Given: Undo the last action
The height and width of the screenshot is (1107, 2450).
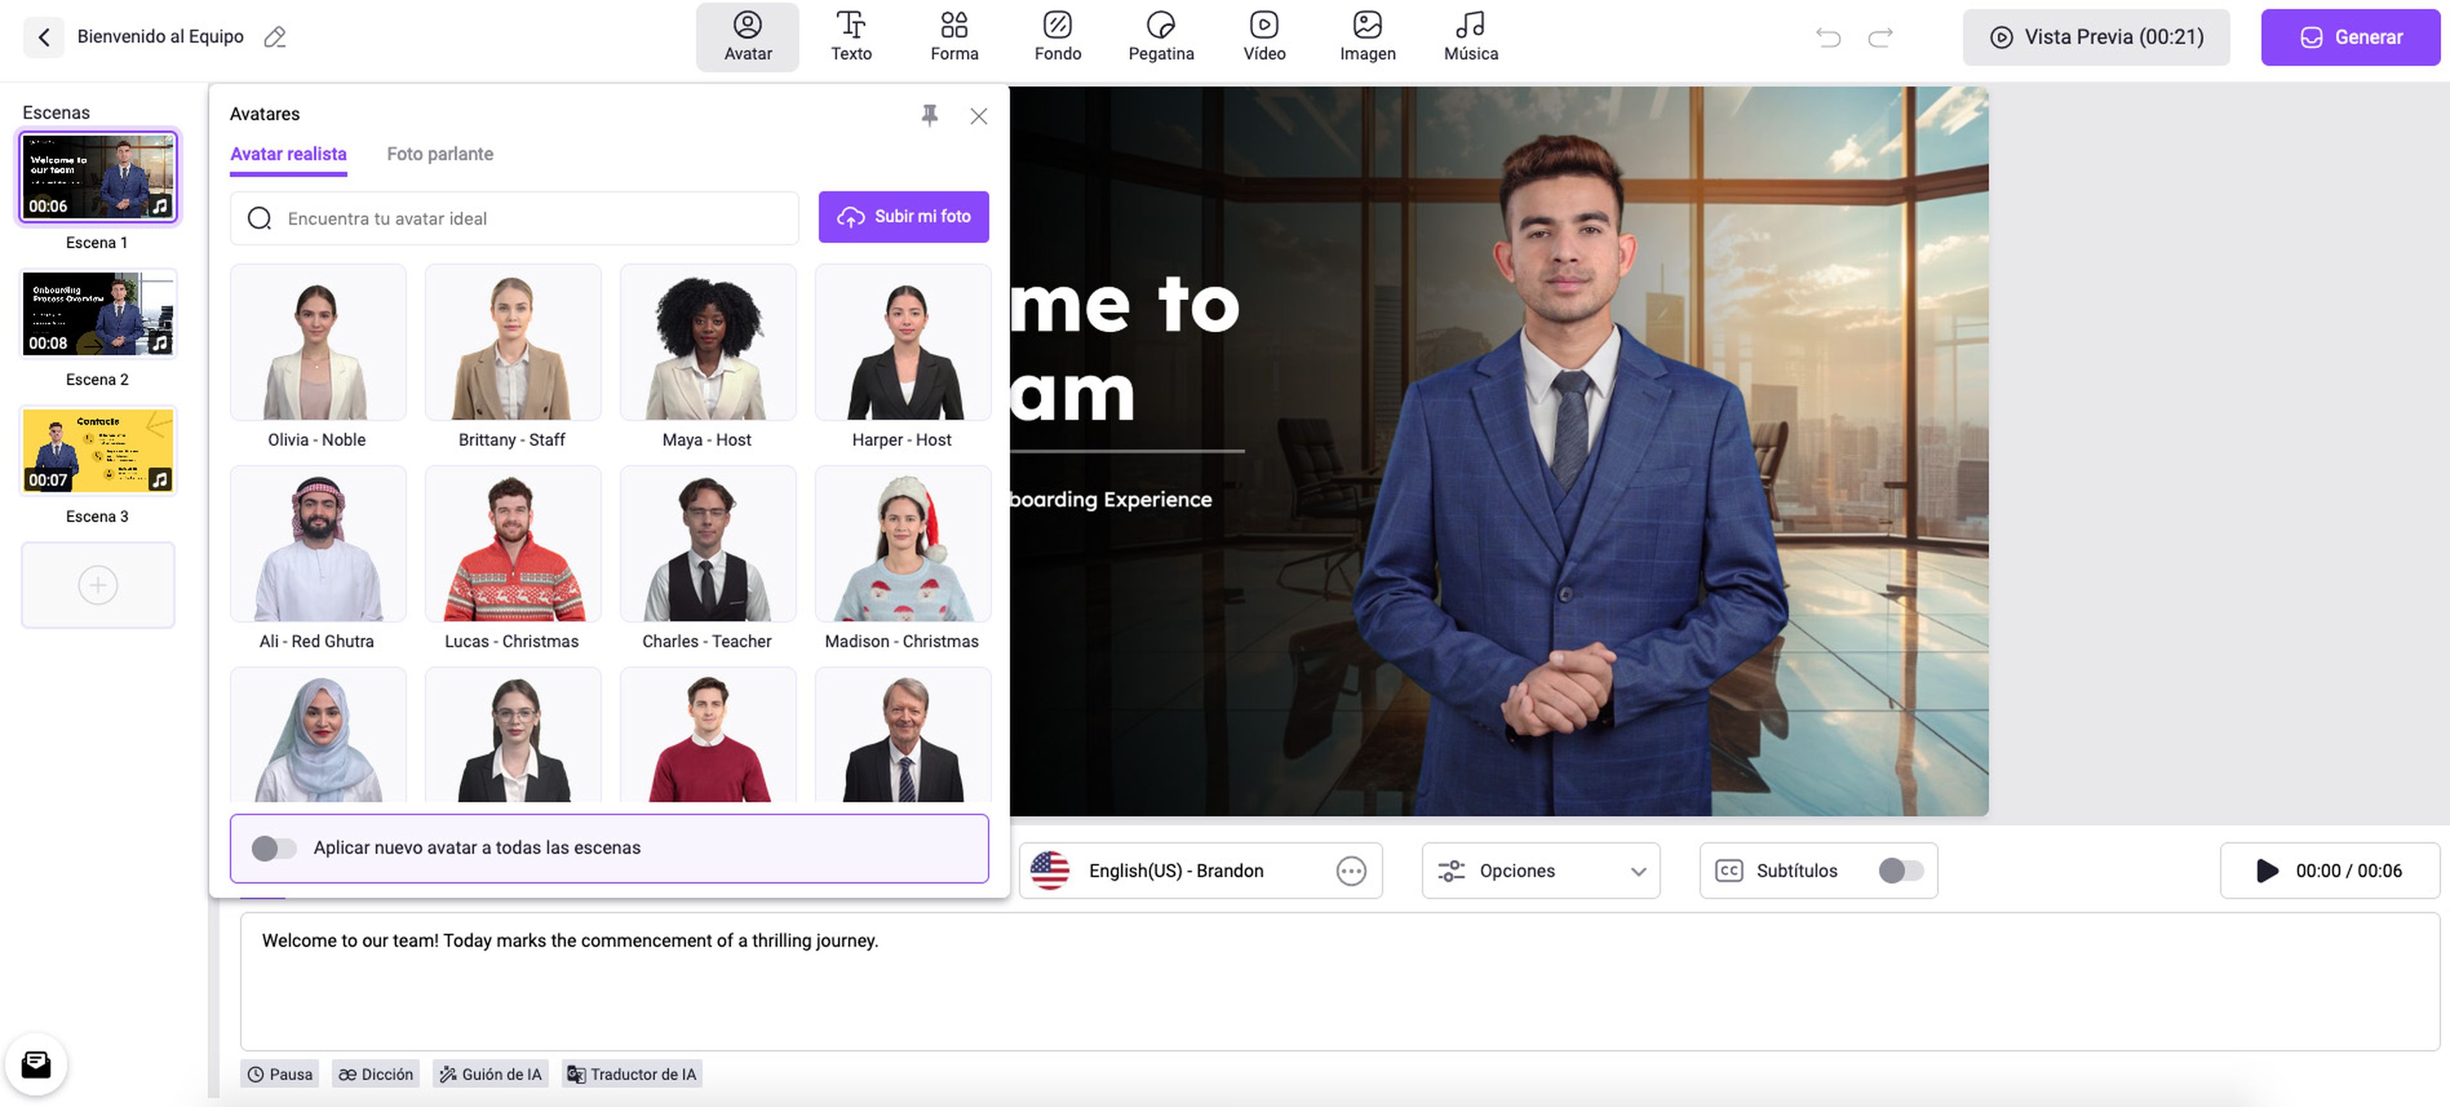Looking at the screenshot, I should click(1828, 37).
